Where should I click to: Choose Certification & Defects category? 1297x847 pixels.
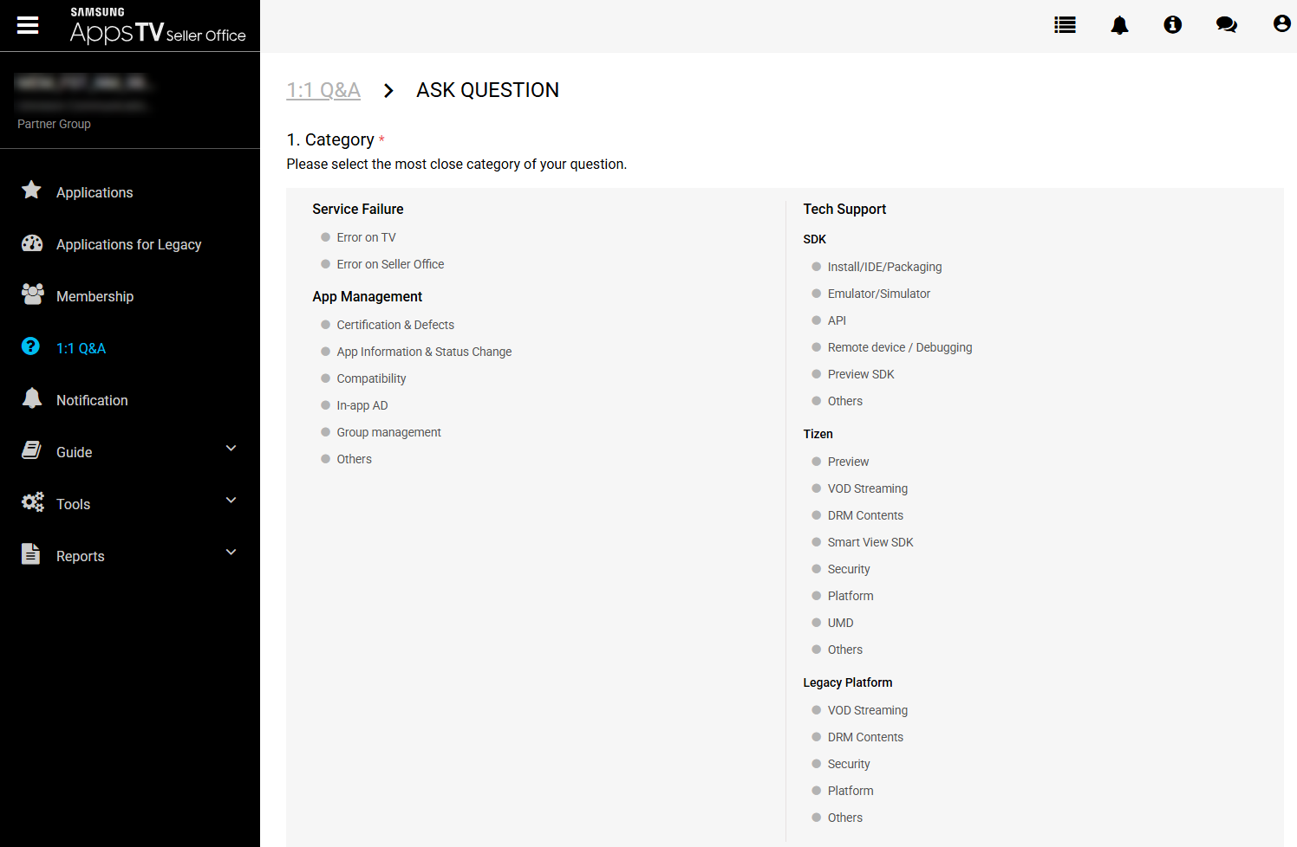click(x=326, y=325)
